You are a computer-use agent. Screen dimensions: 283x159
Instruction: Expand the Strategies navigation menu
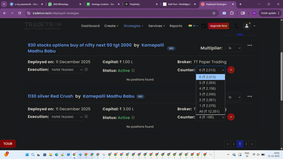tap(133, 26)
